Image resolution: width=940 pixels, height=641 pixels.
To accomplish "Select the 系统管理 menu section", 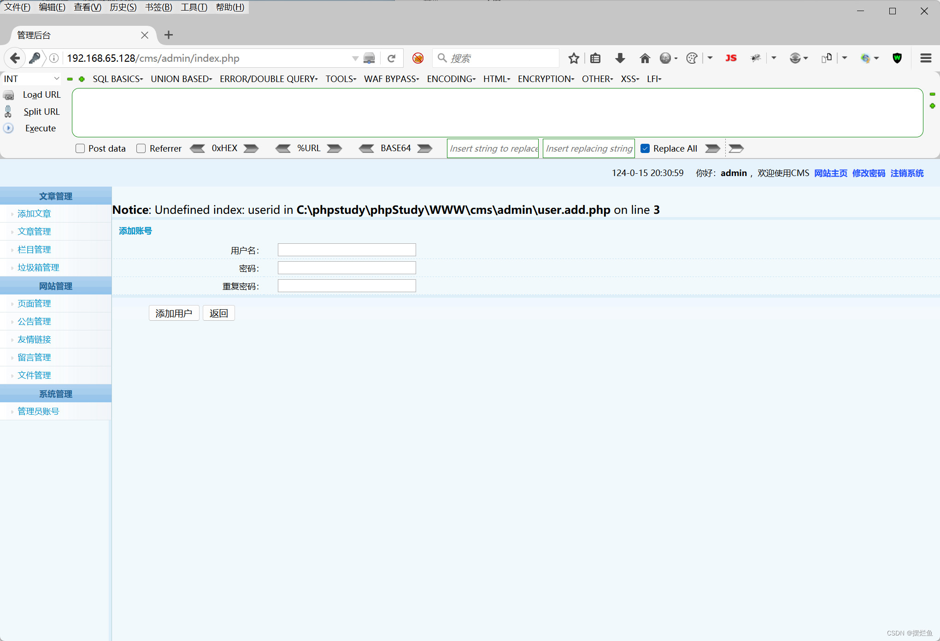I will (56, 393).
